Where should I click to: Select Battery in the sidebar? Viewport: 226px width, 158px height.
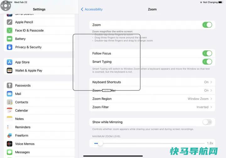[39, 39]
